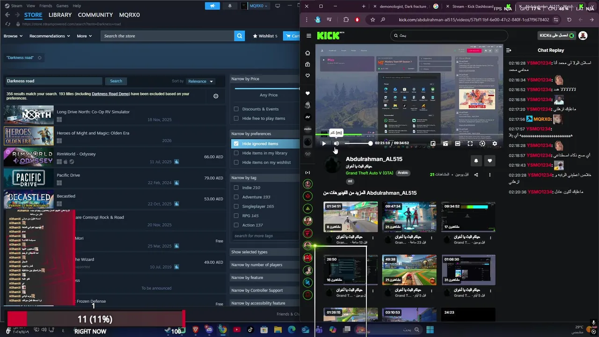Open Kick video settings gear
The width and height of the screenshot is (599, 337).
pyautogui.click(x=495, y=143)
